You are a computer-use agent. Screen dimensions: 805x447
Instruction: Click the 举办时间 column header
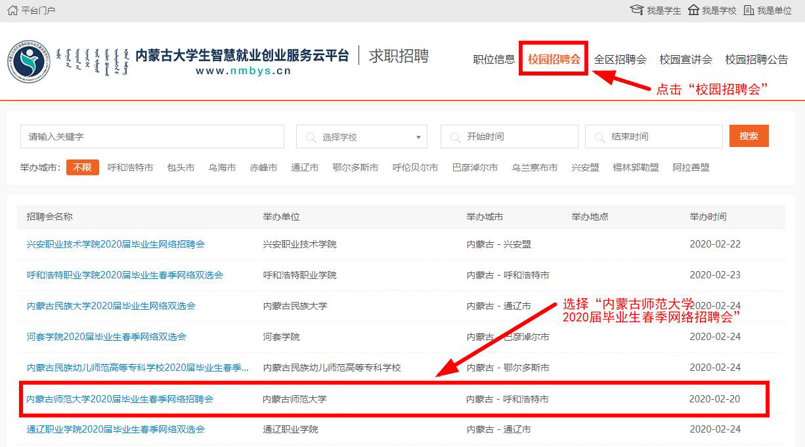pyautogui.click(x=708, y=217)
